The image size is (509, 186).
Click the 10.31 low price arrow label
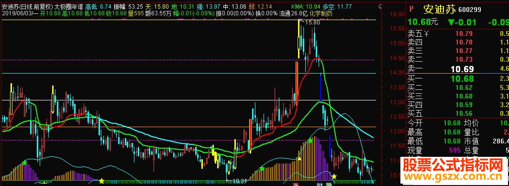coord(236,181)
